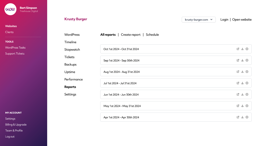Image resolution: width=268 pixels, height=146 pixels.
Task: Expand the krusty-burger.com site dropdown
Action: pyautogui.click(x=199, y=19)
